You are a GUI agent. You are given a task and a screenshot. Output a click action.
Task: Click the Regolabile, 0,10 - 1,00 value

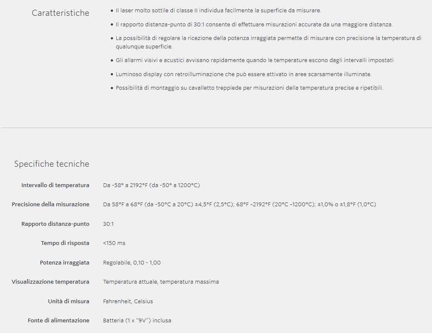click(x=132, y=262)
